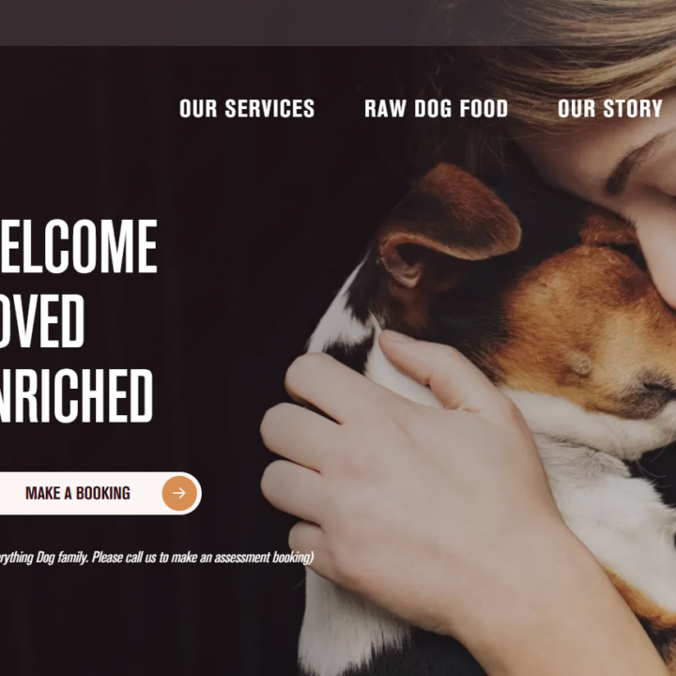Open the OUR STORY navigation link

pos(610,108)
